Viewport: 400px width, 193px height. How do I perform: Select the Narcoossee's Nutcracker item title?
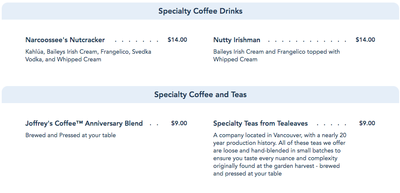(x=65, y=40)
